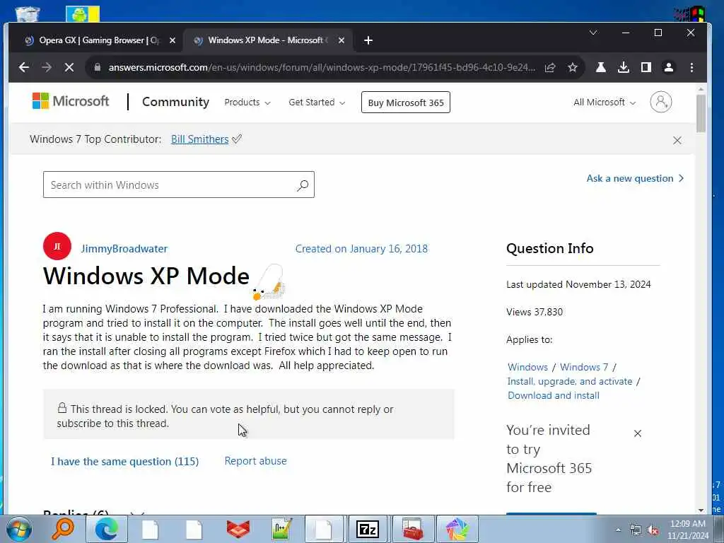This screenshot has height=543, width=724.
Task: Open the Notepad++ taskbar icon
Action: 281,530
